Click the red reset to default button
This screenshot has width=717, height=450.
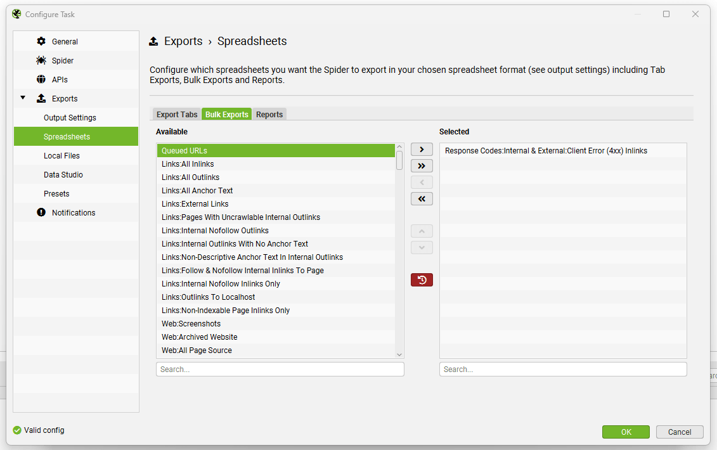pos(422,280)
